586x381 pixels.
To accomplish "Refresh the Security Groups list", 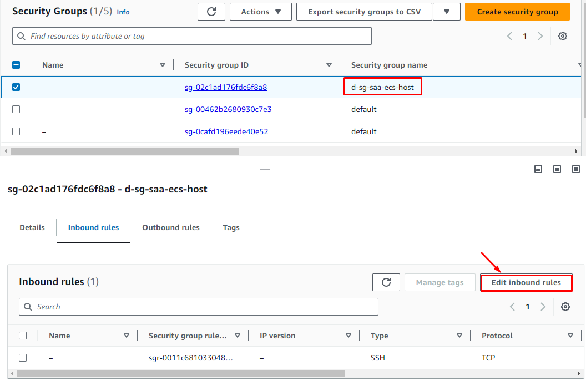I will coord(211,12).
